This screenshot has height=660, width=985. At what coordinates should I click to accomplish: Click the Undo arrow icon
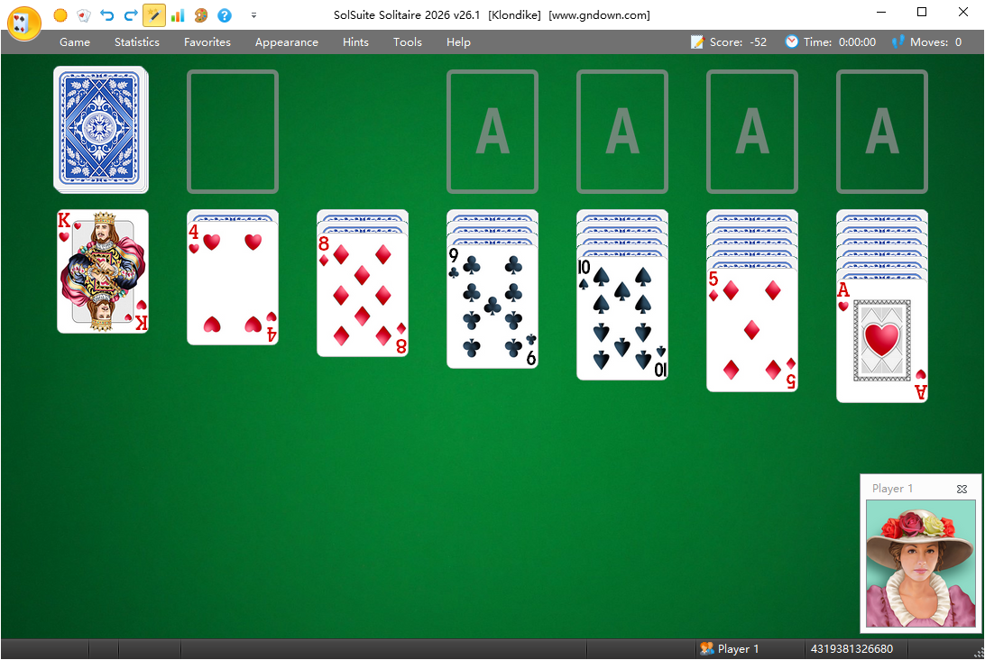(106, 15)
